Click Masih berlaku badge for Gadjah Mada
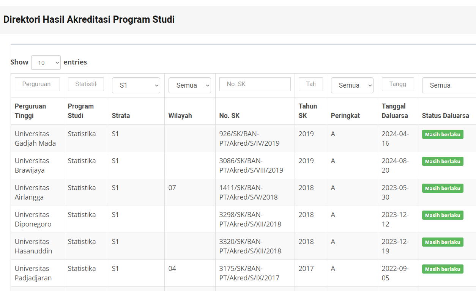 443,134
